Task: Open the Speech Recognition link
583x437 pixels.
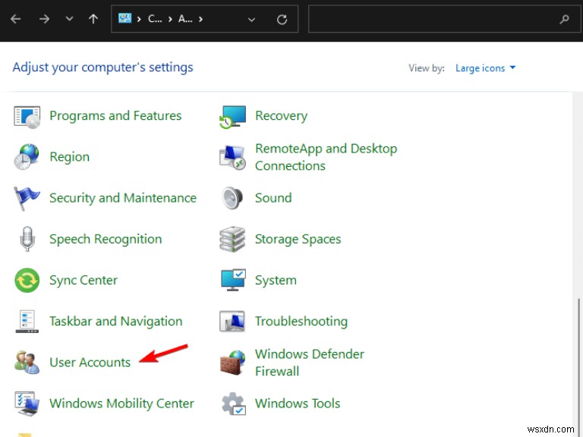Action: [106, 239]
